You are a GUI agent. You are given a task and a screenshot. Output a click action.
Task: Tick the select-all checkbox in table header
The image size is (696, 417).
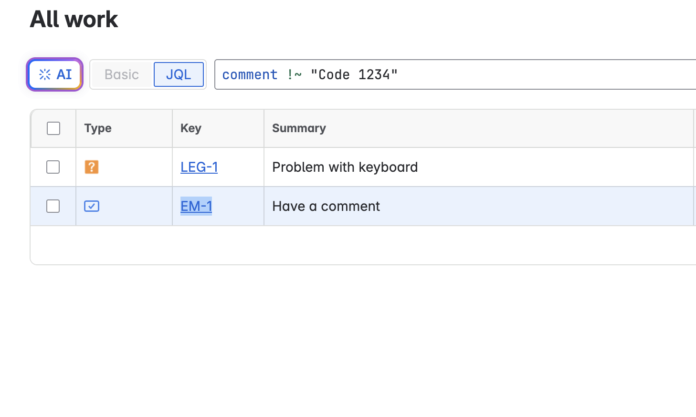[53, 128]
